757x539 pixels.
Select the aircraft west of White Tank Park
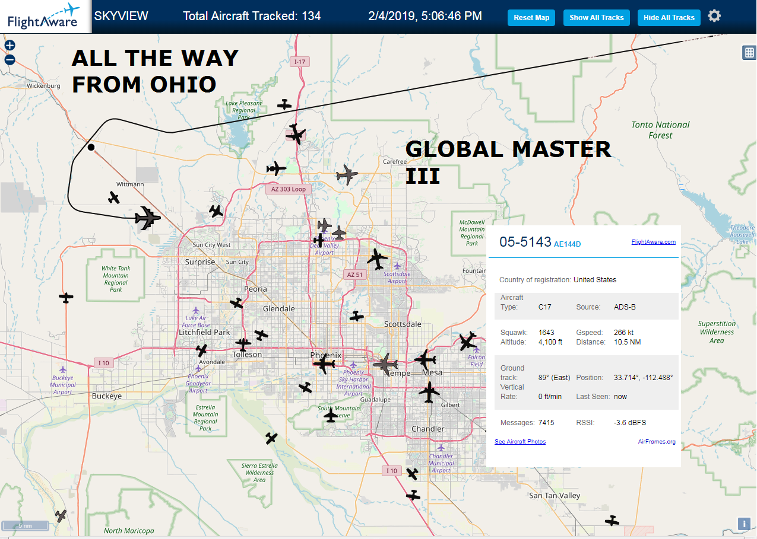pos(66,296)
